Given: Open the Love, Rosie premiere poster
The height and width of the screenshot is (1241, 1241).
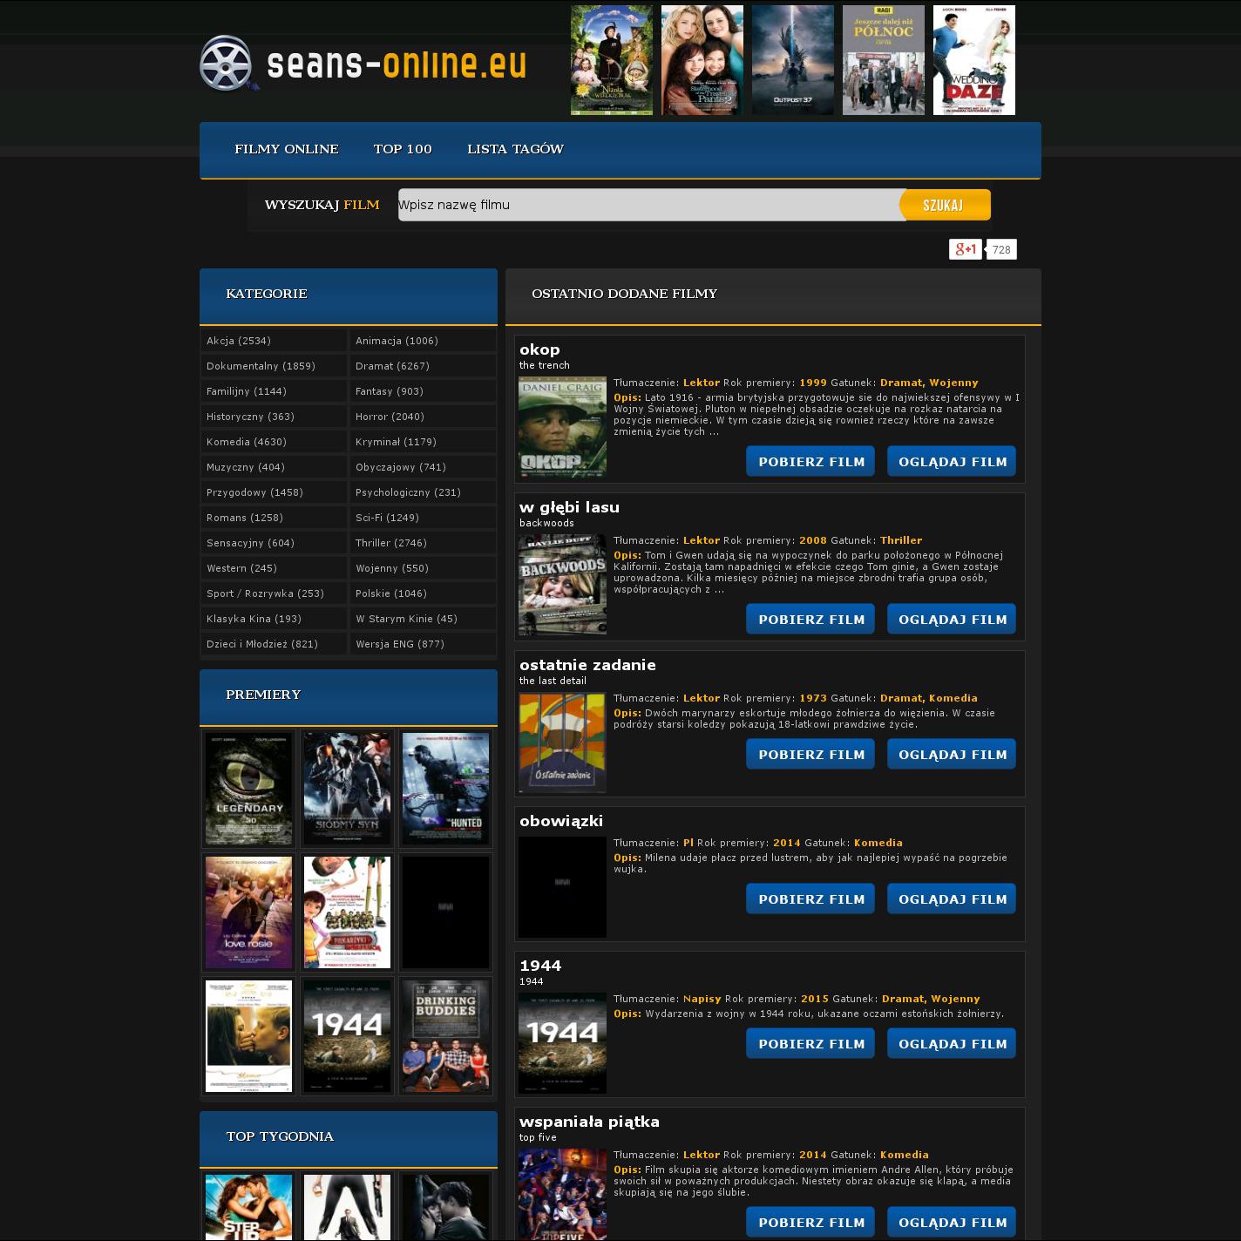Looking at the screenshot, I should 249,912.
